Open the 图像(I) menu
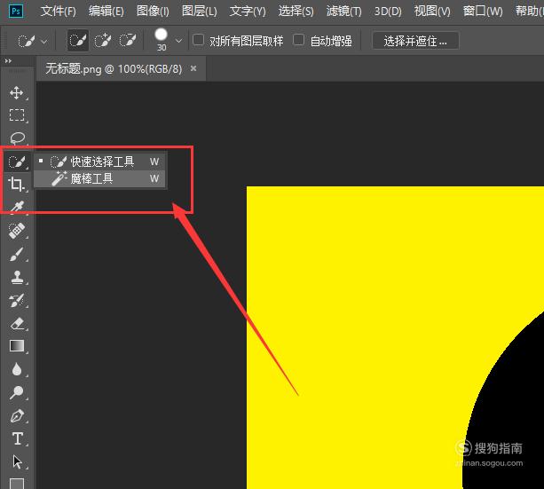The width and height of the screenshot is (544, 489). click(x=153, y=12)
